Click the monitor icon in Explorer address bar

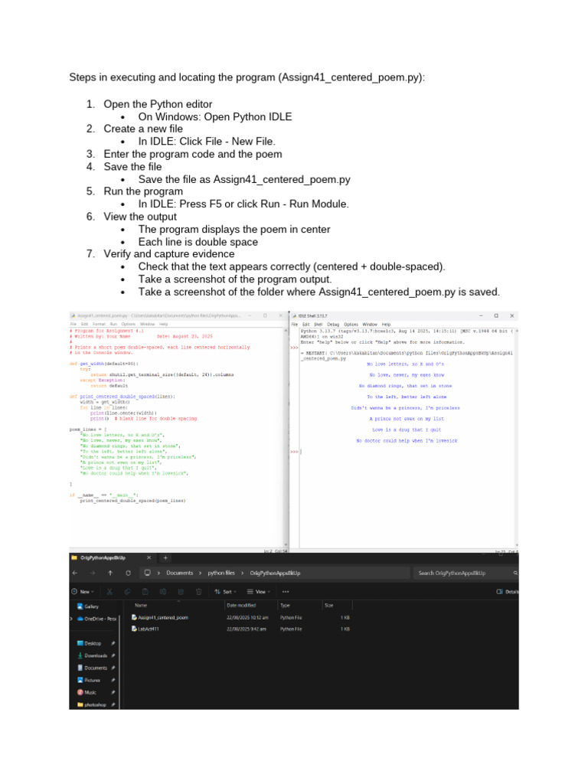147,573
